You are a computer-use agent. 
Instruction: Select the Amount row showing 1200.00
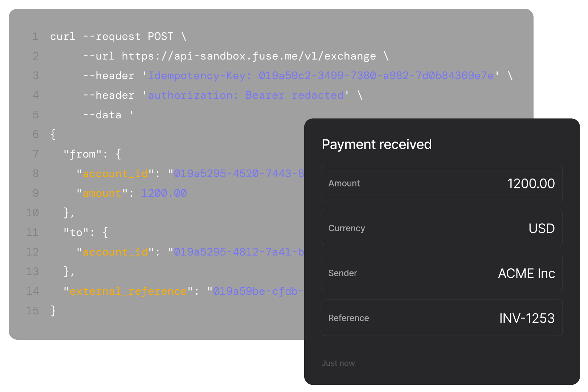441,183
